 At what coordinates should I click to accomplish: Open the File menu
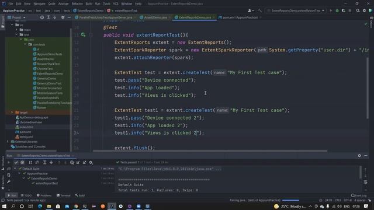tap(11, 3)
